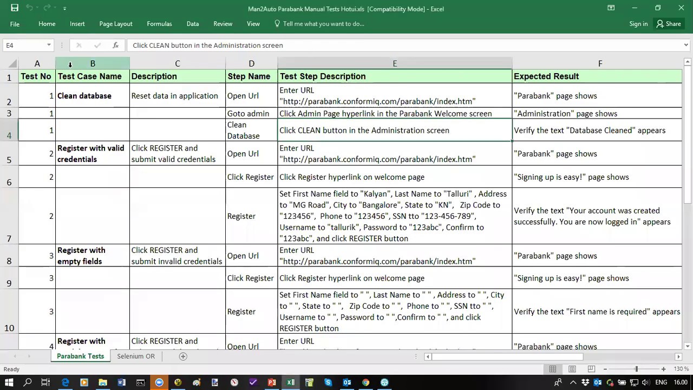Click the Select All corner triangle
This screenshot has width=693, height=390.
[x=13, y=64]
